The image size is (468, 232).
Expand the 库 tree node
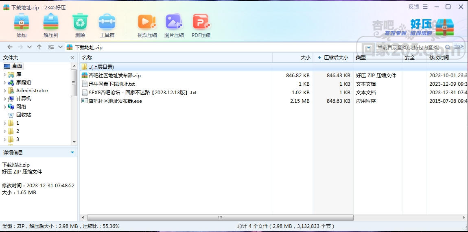5,74
